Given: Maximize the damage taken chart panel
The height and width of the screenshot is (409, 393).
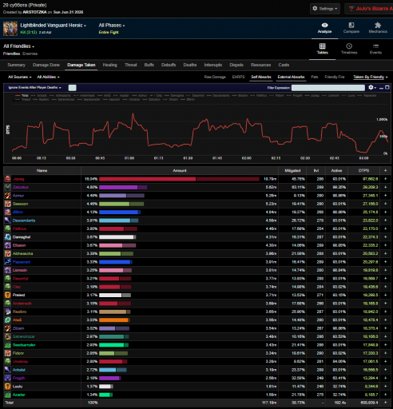Looking at the screenshot, I should coord(387,88).
